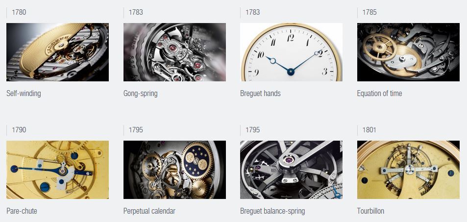The width and height of the screenshot is (467, 222).
Task: Click the Tourbillon caption link
Action: click(370, 211)
